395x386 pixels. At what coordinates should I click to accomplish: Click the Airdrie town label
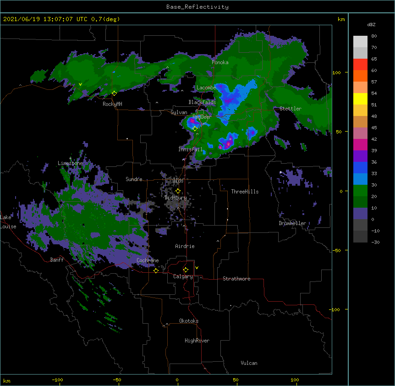pos(185,246)
